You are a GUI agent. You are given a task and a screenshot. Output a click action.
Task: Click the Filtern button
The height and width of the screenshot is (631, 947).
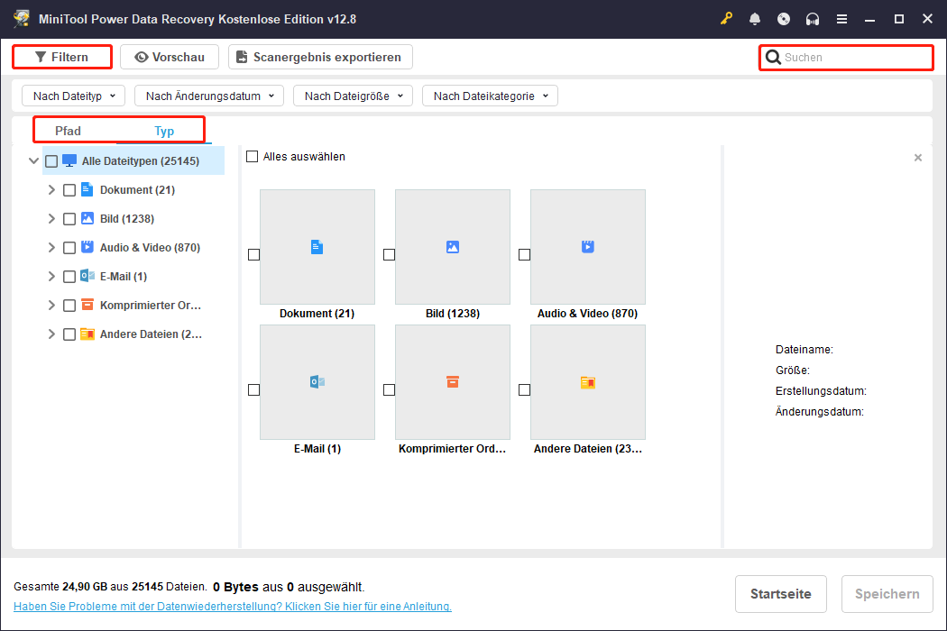tap(61, 57)
